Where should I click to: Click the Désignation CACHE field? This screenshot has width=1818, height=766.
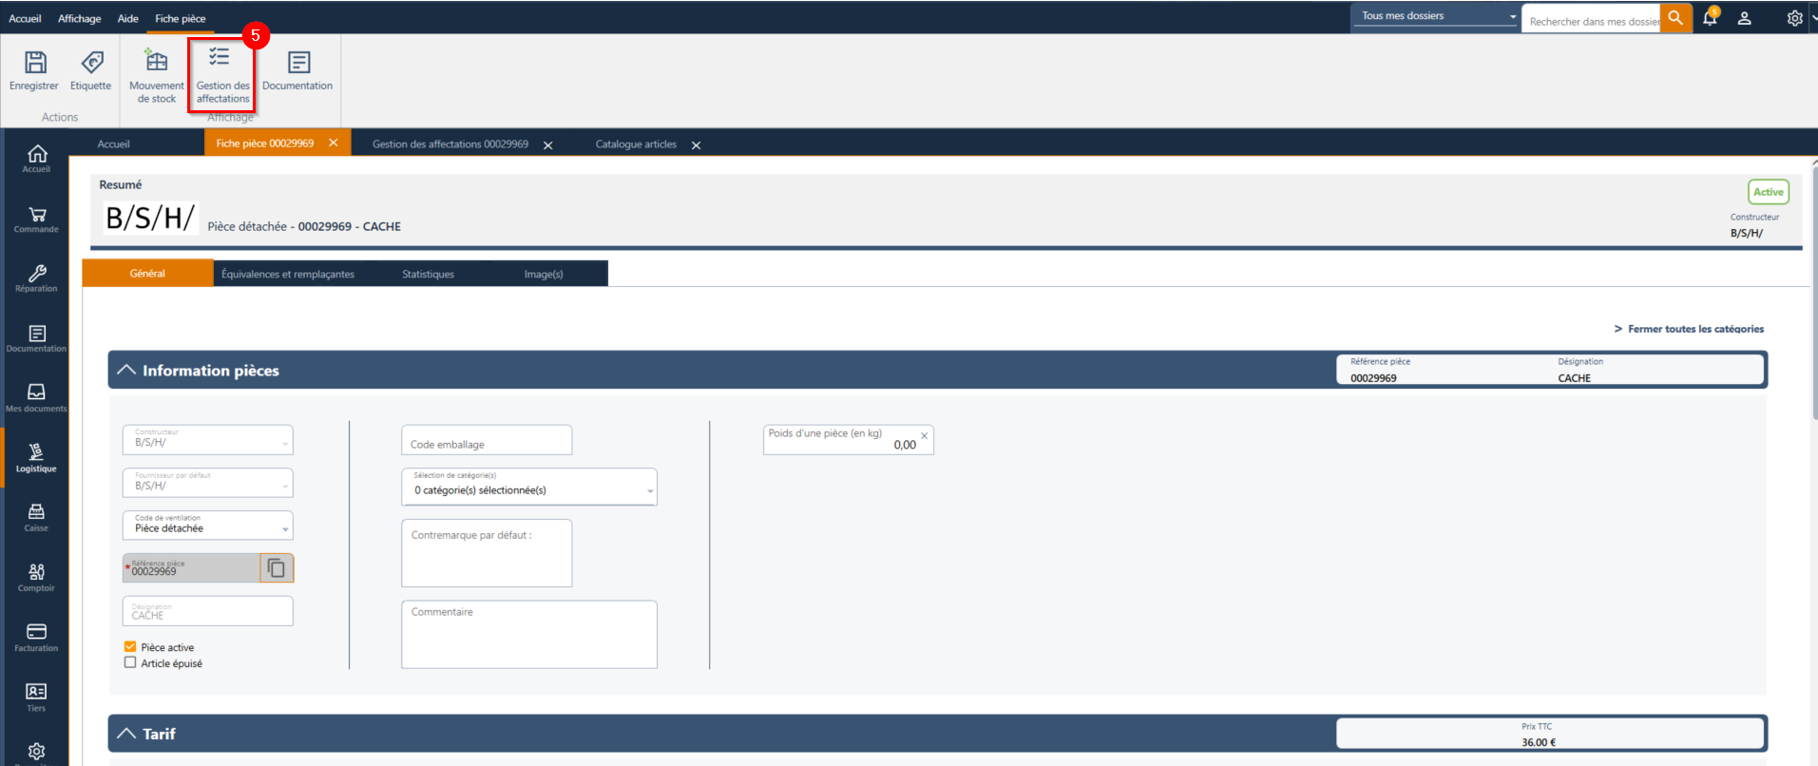208,611
